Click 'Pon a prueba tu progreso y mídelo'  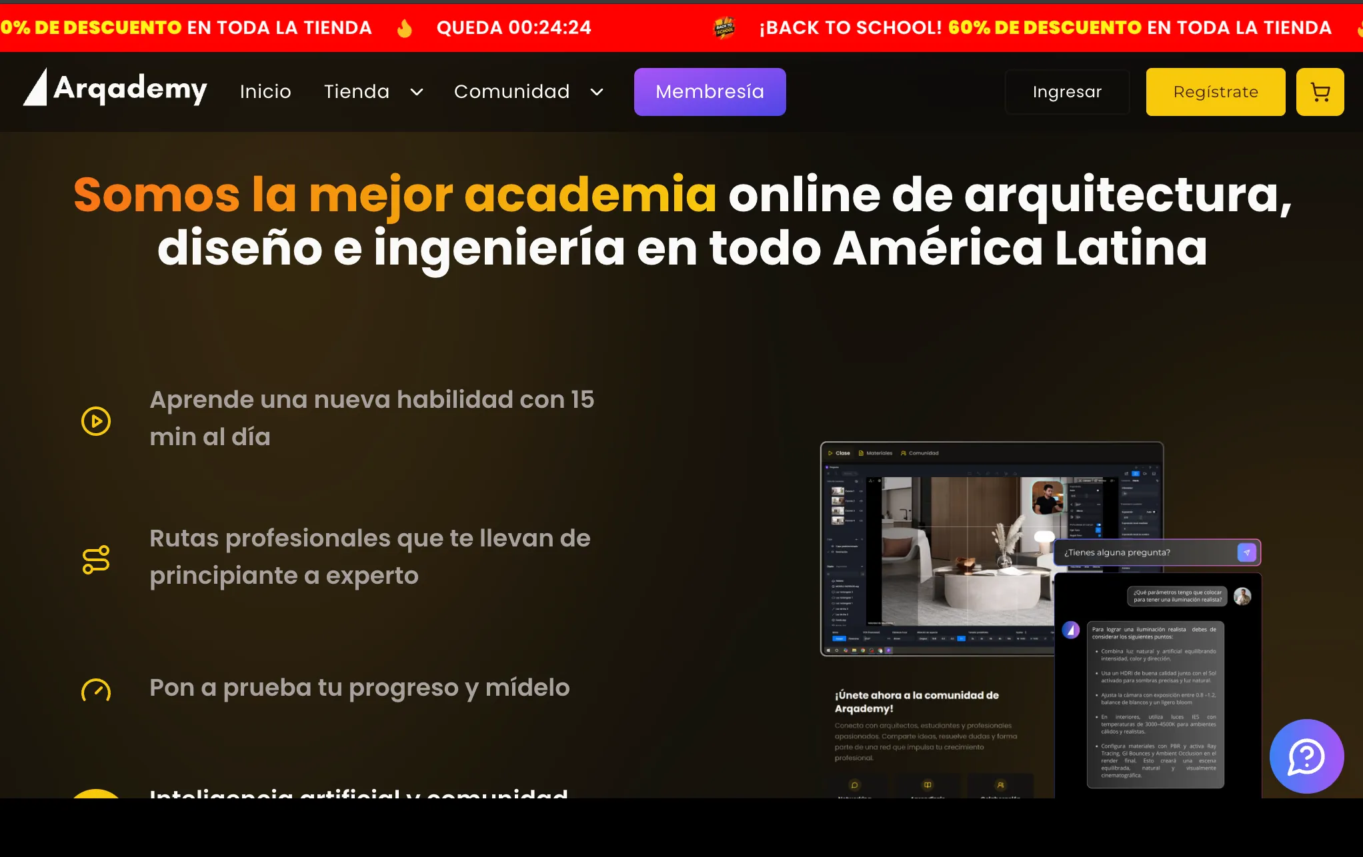359,687
